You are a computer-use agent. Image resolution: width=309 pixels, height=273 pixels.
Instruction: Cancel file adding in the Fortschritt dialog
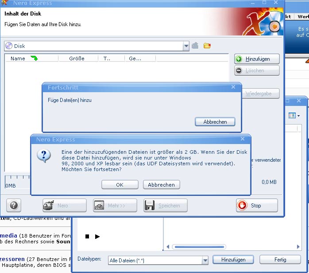click(215, 122)
